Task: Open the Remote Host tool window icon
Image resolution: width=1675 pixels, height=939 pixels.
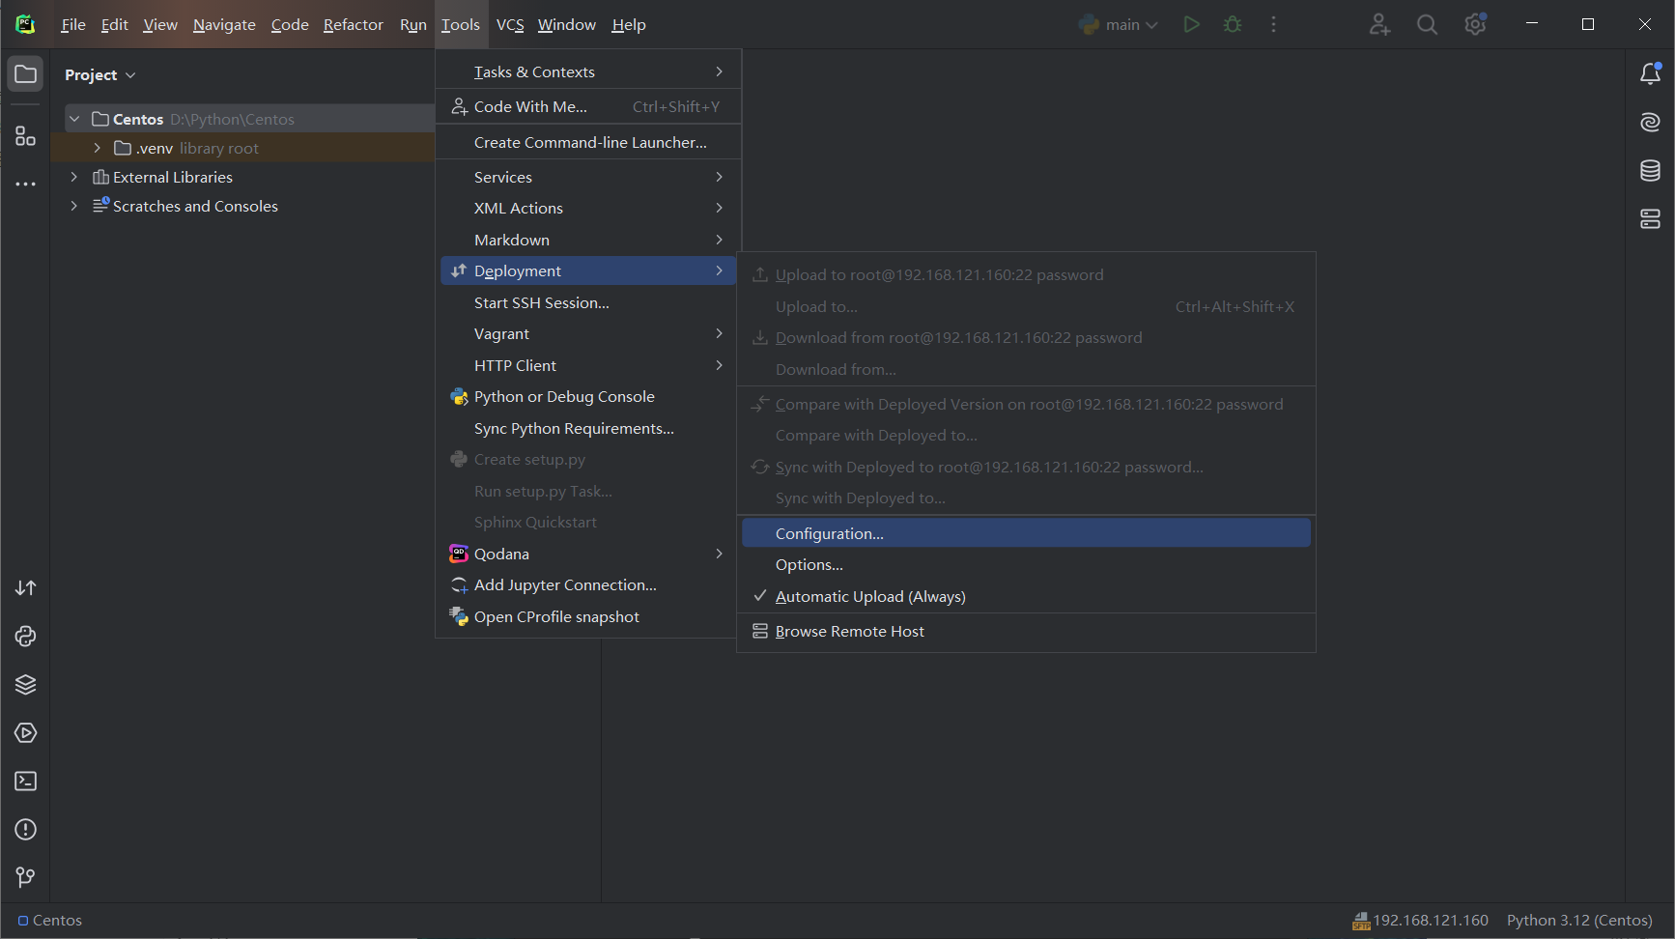Action: [x=1650, y=219]
